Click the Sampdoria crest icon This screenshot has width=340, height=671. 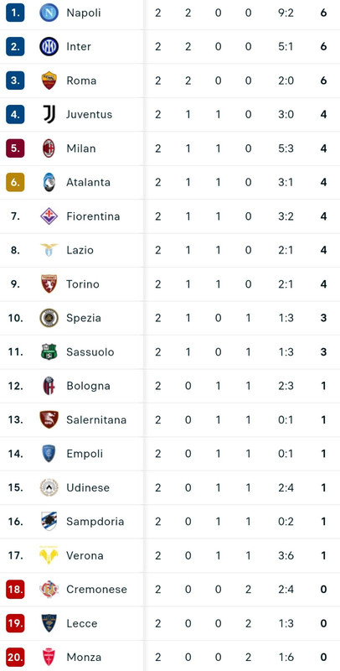pyautogui.click(x=49, y=521)
